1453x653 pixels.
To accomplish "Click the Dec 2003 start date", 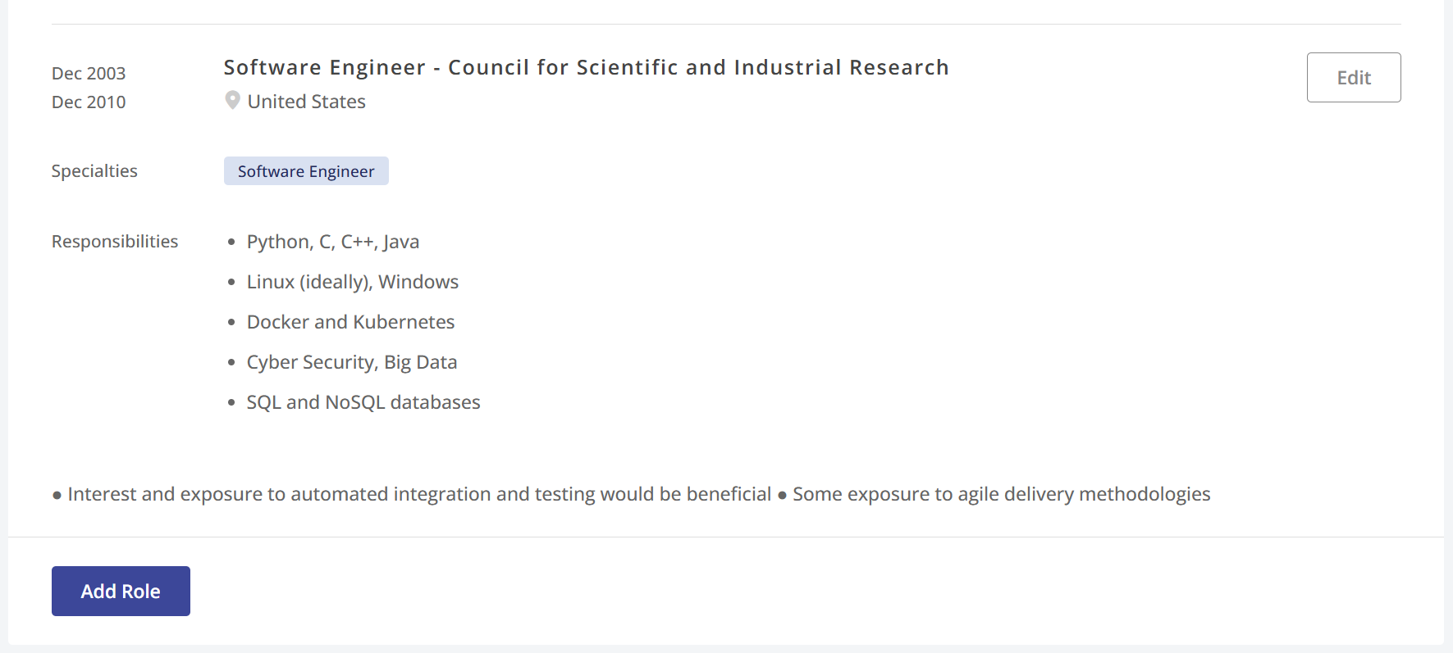I will click(89, 74).
